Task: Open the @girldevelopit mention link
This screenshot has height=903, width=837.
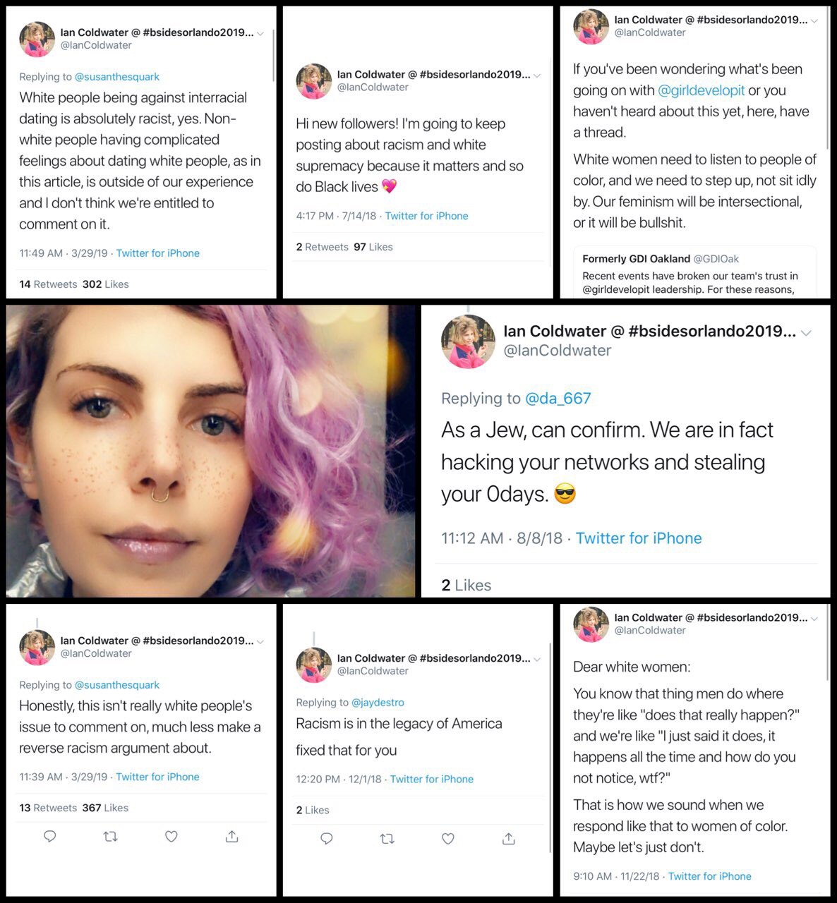Action: (701, 90)
